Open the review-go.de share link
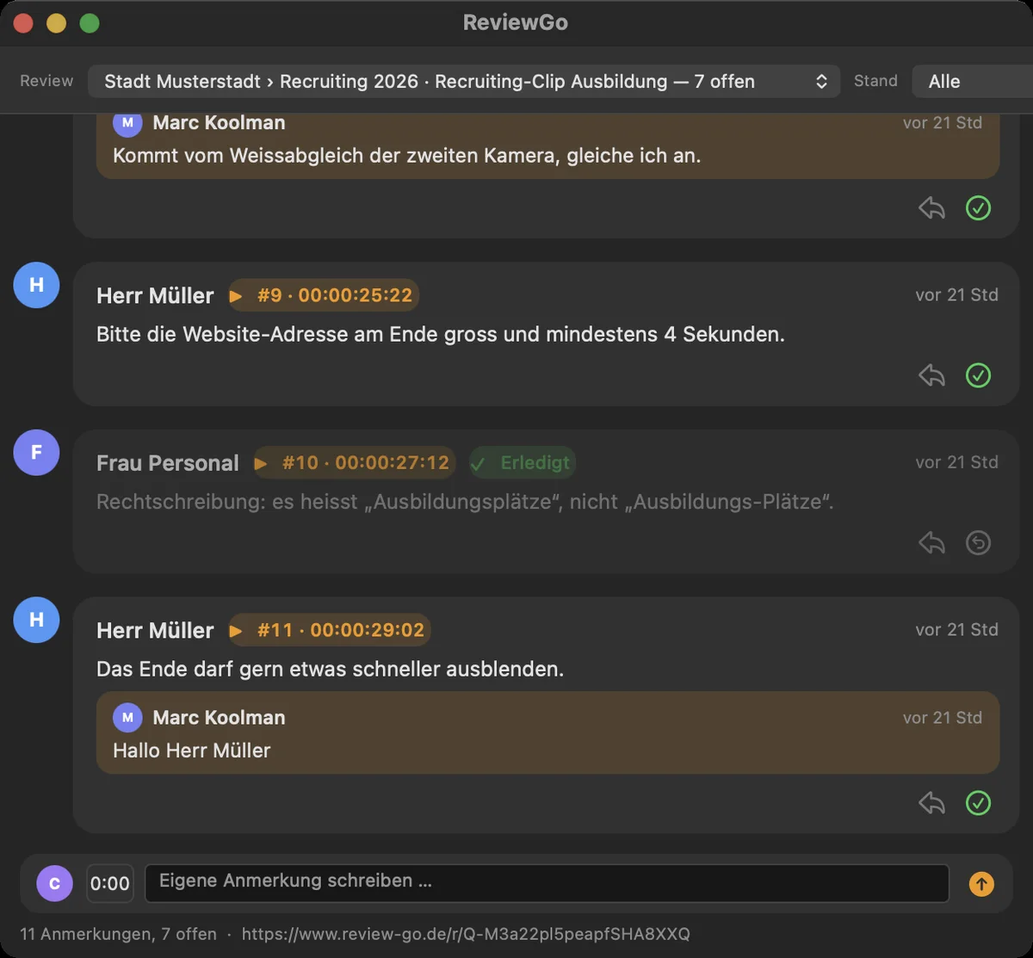1033x958 pixels. (x=466, y=934)
